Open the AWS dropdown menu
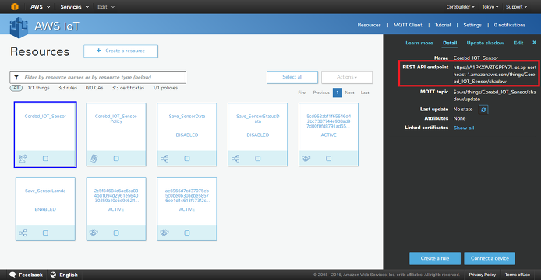The height and width of the screenshot is (280, 541). (x=40, y=6)
